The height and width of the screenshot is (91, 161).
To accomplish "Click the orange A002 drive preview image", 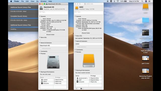I will click(x=89, y=60).
